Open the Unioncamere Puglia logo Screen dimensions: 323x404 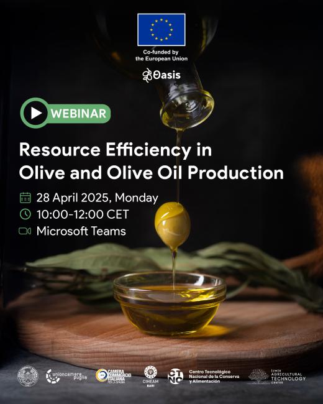[66, 377]
